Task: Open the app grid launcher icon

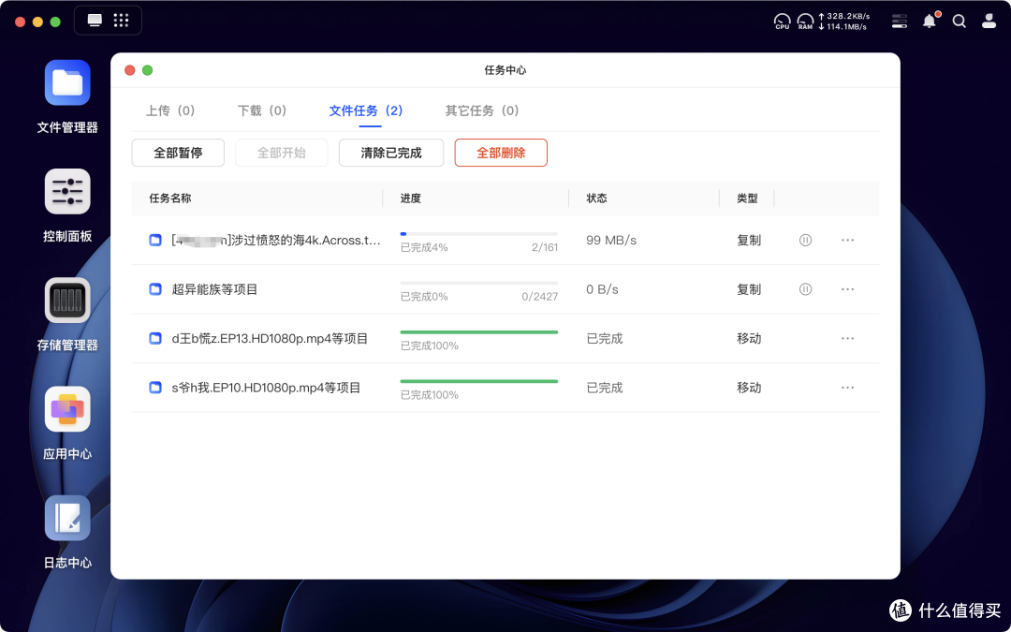Action: 121,21
